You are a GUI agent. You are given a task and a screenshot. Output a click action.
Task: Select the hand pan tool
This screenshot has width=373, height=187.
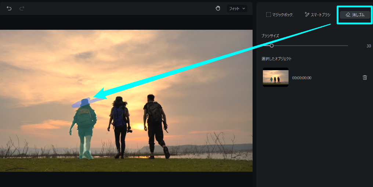(x=218, y=8)
